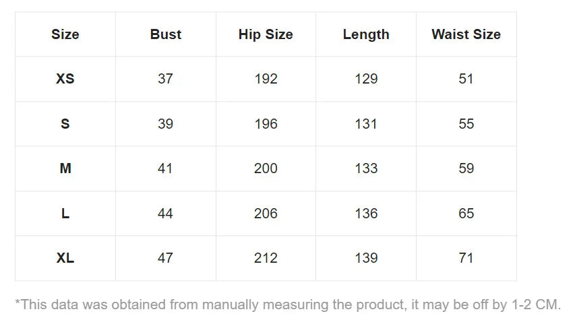Click the XL size row label

coord(65,258)
